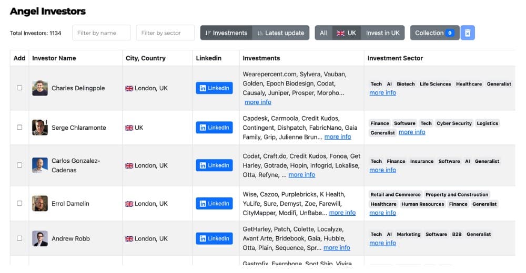Sort by Latest update

(281, 33)
